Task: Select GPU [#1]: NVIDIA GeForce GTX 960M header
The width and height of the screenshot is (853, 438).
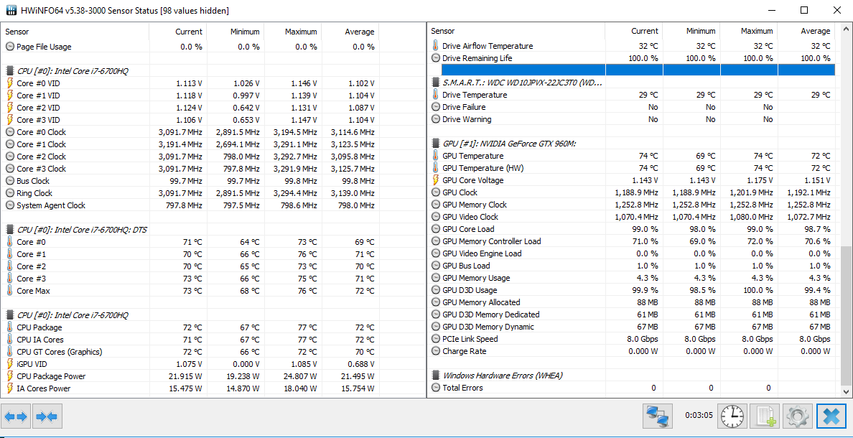Action: (x=509, y=144)
